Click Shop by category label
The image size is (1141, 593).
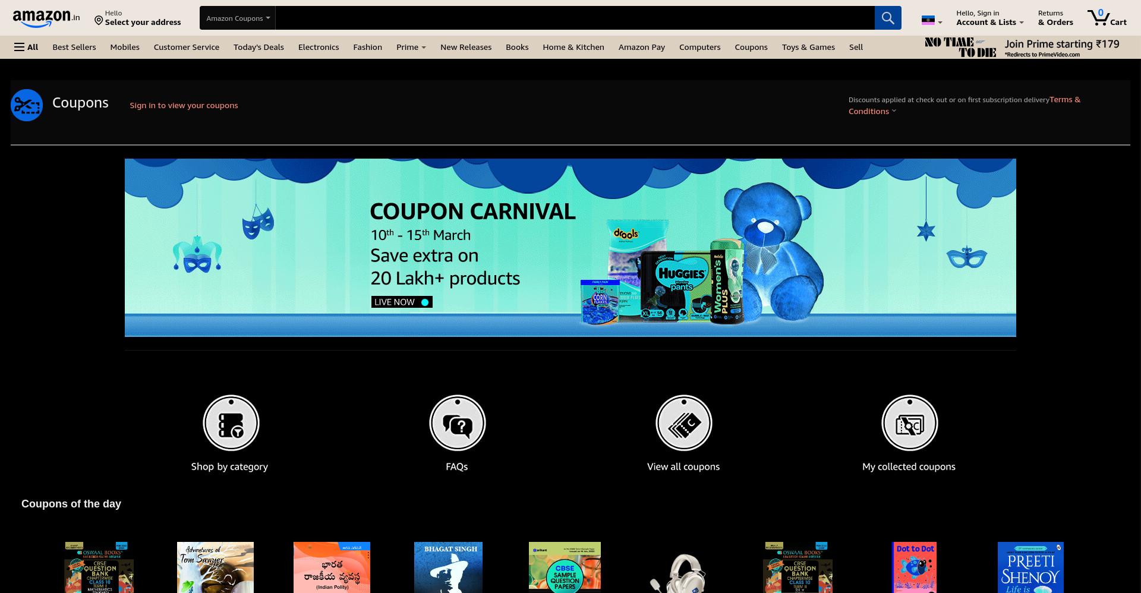229,466
